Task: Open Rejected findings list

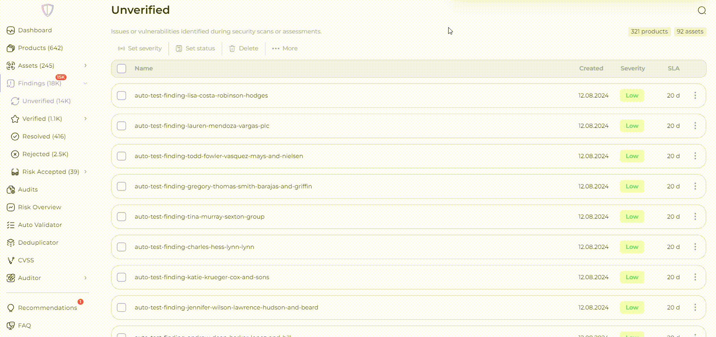Action: click(45, 154)
